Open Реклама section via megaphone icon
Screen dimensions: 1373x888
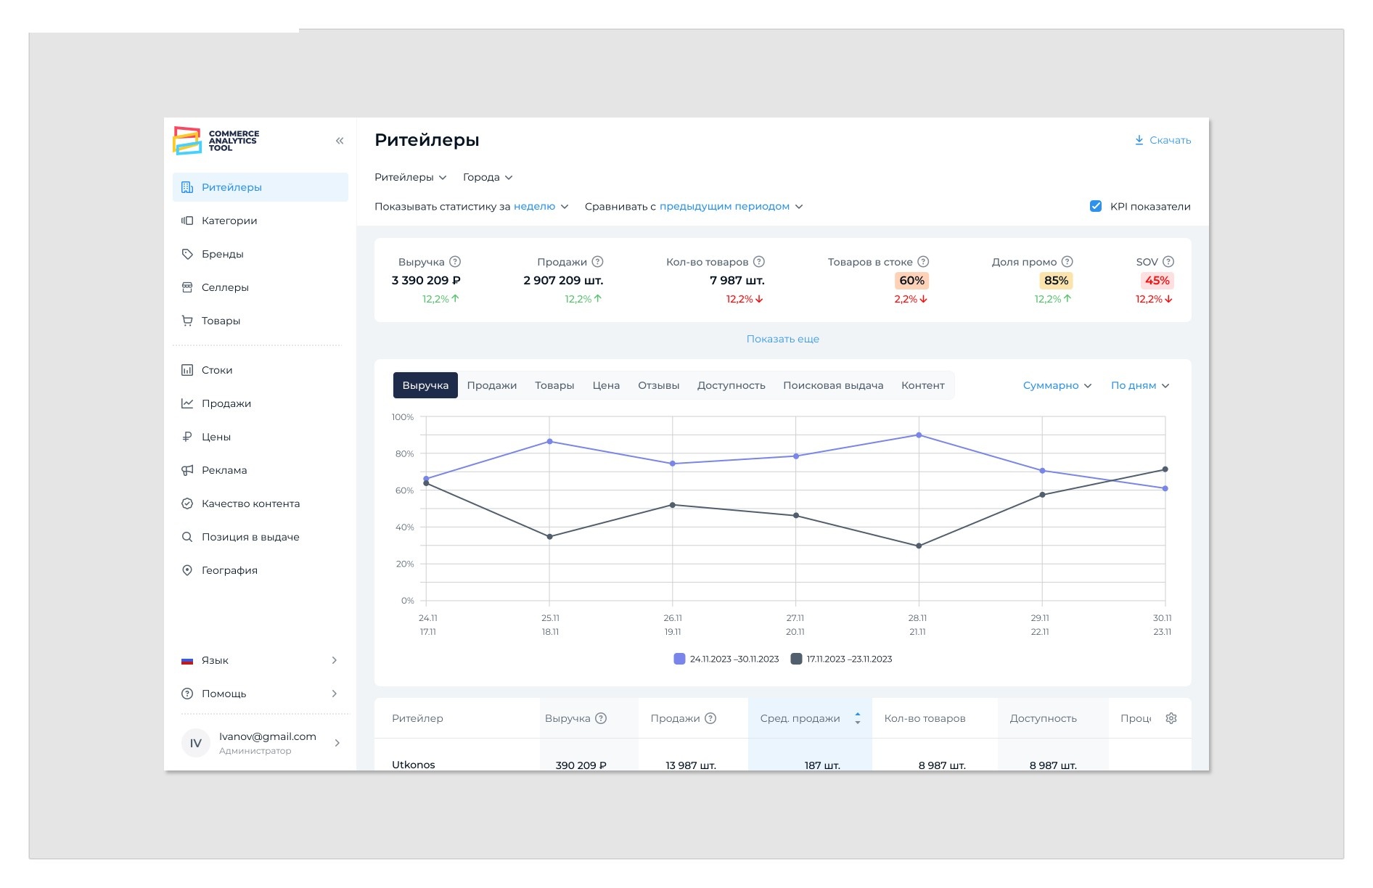pos(187,470)
